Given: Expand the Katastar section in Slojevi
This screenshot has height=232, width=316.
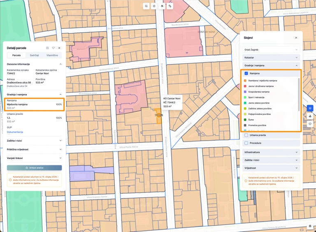Looking at the screenshot, I should [271, 58].
